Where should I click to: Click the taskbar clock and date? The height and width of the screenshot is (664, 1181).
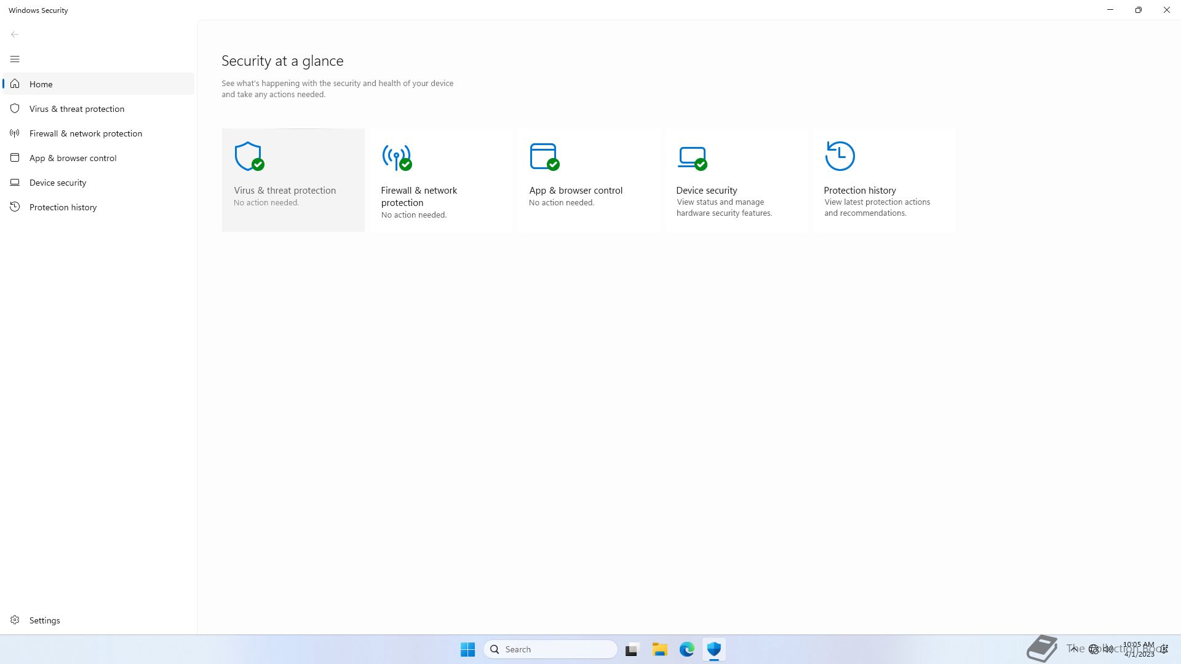click(1139, 649)
